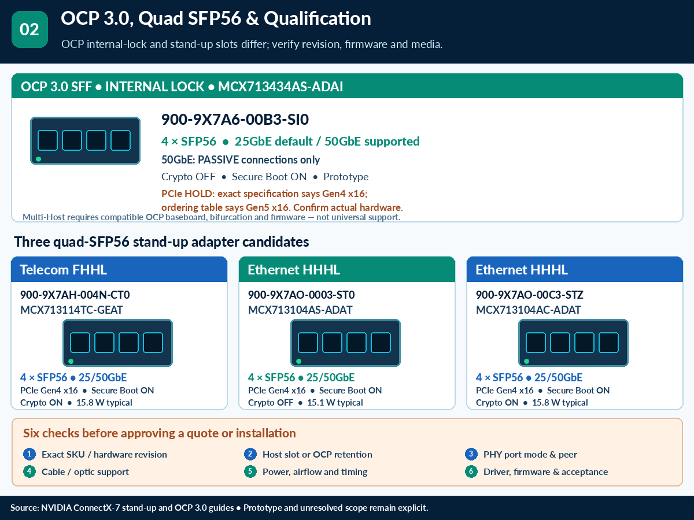The height and width of the screenshot is (520, 694).
Task: Click the Host slot or OCP retention check
Action: coord(318,455)
